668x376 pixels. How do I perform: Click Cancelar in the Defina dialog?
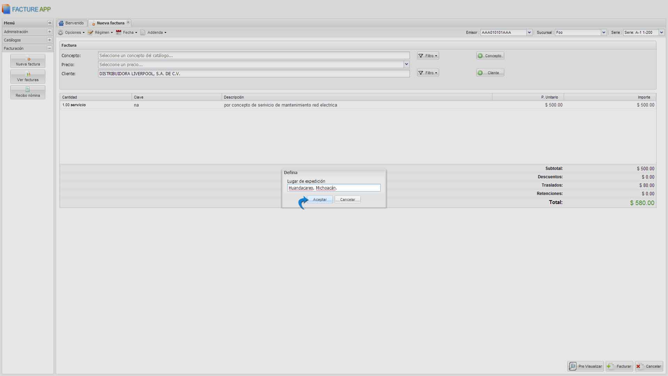(x=348, y=199)
